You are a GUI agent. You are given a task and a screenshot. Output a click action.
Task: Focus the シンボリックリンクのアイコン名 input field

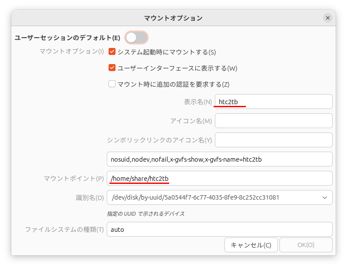click(273, 140)
